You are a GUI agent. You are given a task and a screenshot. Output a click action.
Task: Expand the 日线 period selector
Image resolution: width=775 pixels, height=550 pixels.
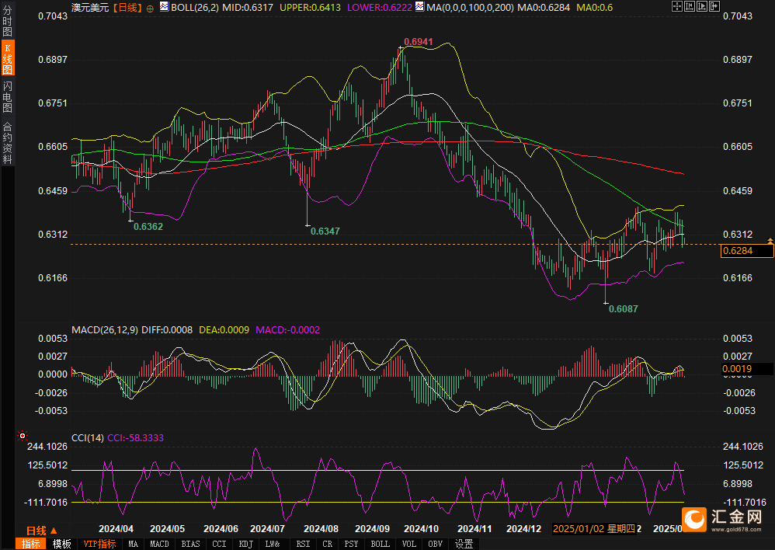(42, 531)
